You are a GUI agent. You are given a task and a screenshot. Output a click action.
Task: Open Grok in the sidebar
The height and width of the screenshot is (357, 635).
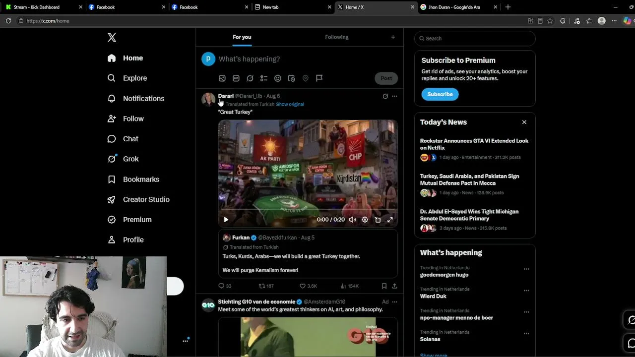(x=123, y=159)
